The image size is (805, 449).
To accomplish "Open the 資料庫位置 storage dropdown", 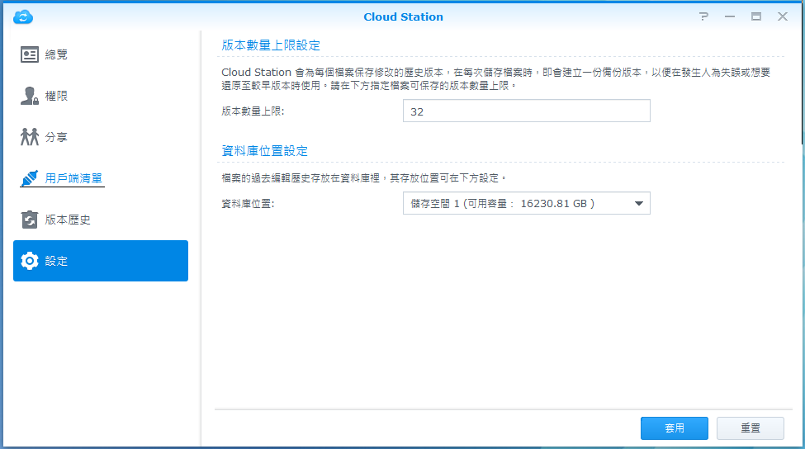I will [526, 203].
